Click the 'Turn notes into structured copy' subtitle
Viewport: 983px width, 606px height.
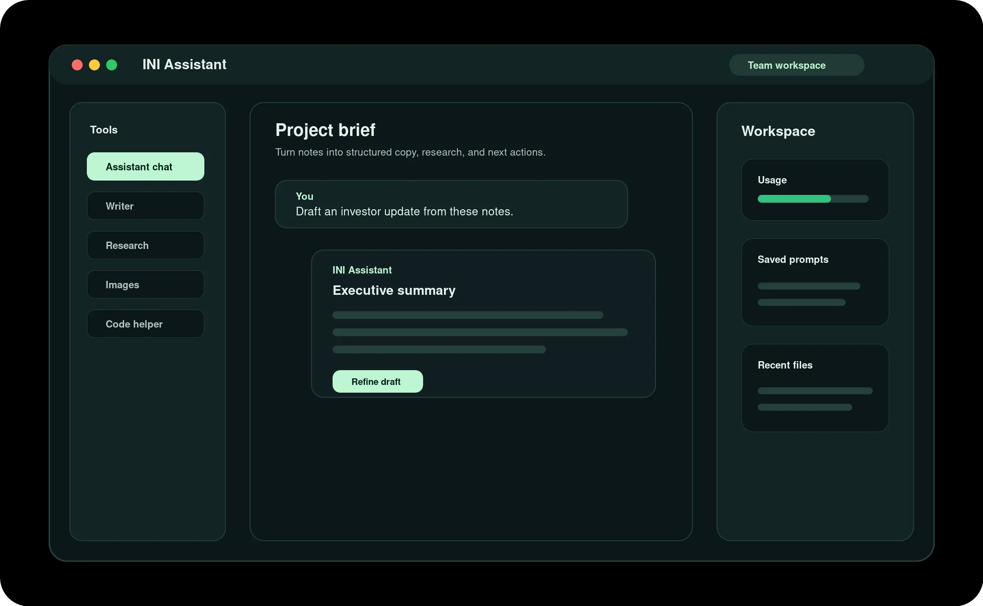(x=410, y=152)
